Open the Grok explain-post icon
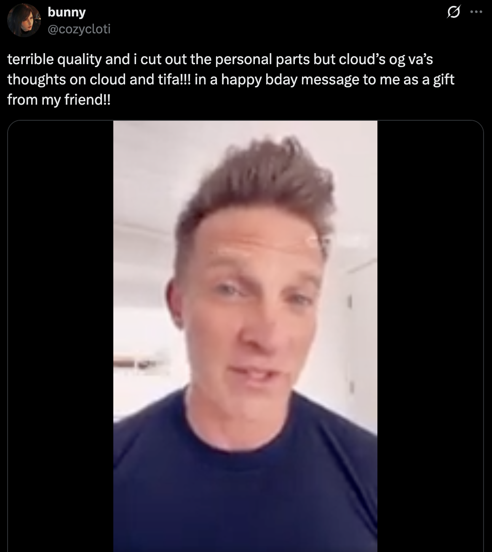The height and width of the screenshot is (552, 492). pyautogui.click(x=453, y=13)
